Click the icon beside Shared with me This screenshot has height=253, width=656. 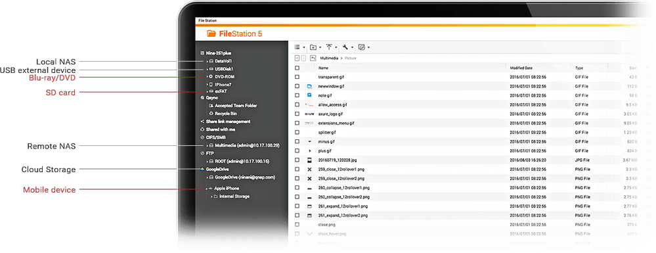202,129
